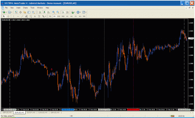Select the diagonal Trendline tool

(22, 16)
